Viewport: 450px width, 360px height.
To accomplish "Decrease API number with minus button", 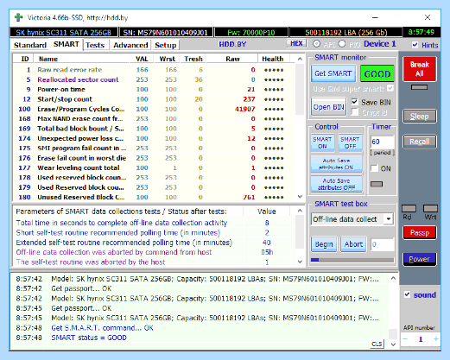I will coord(405,339).
